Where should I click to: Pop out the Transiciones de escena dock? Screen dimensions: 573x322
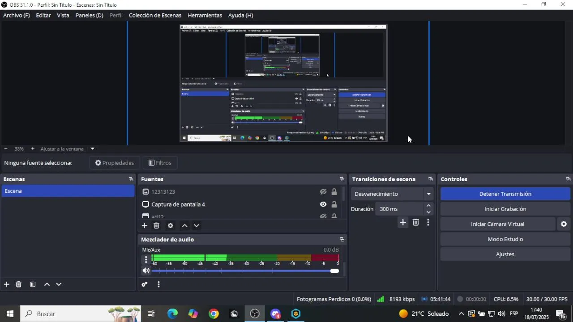pyautogui.click(x=431, y=179)
